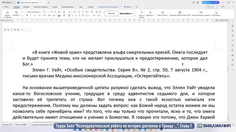Screen dimensions: 236x132
Task: Click the word count in status bar
Action: 21,125
